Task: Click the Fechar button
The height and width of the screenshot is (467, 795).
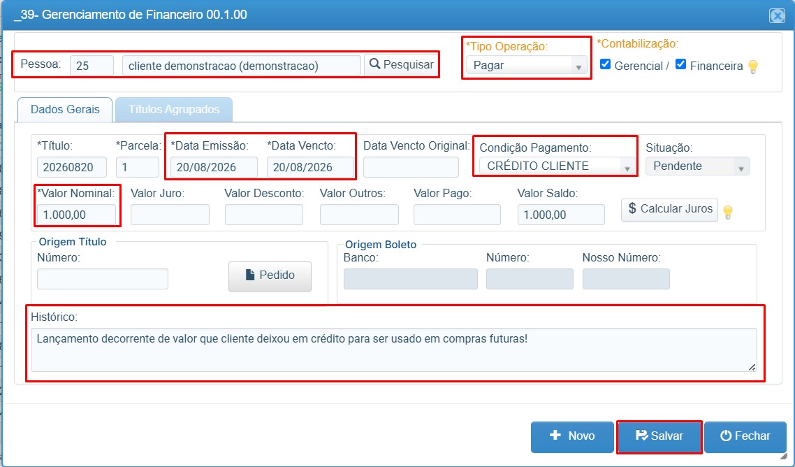Action: point(745,436)
